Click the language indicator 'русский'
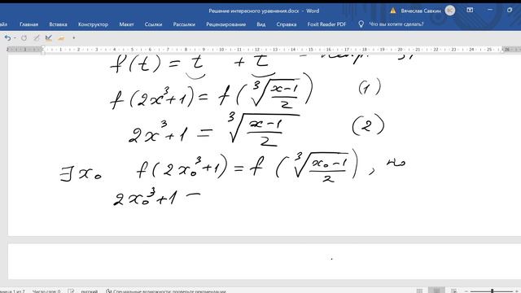 click(90, 291)
